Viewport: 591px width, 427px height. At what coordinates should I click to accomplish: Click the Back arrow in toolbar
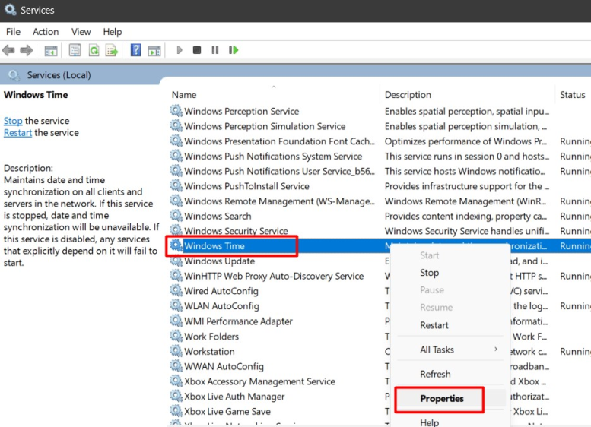pos(8,50)
